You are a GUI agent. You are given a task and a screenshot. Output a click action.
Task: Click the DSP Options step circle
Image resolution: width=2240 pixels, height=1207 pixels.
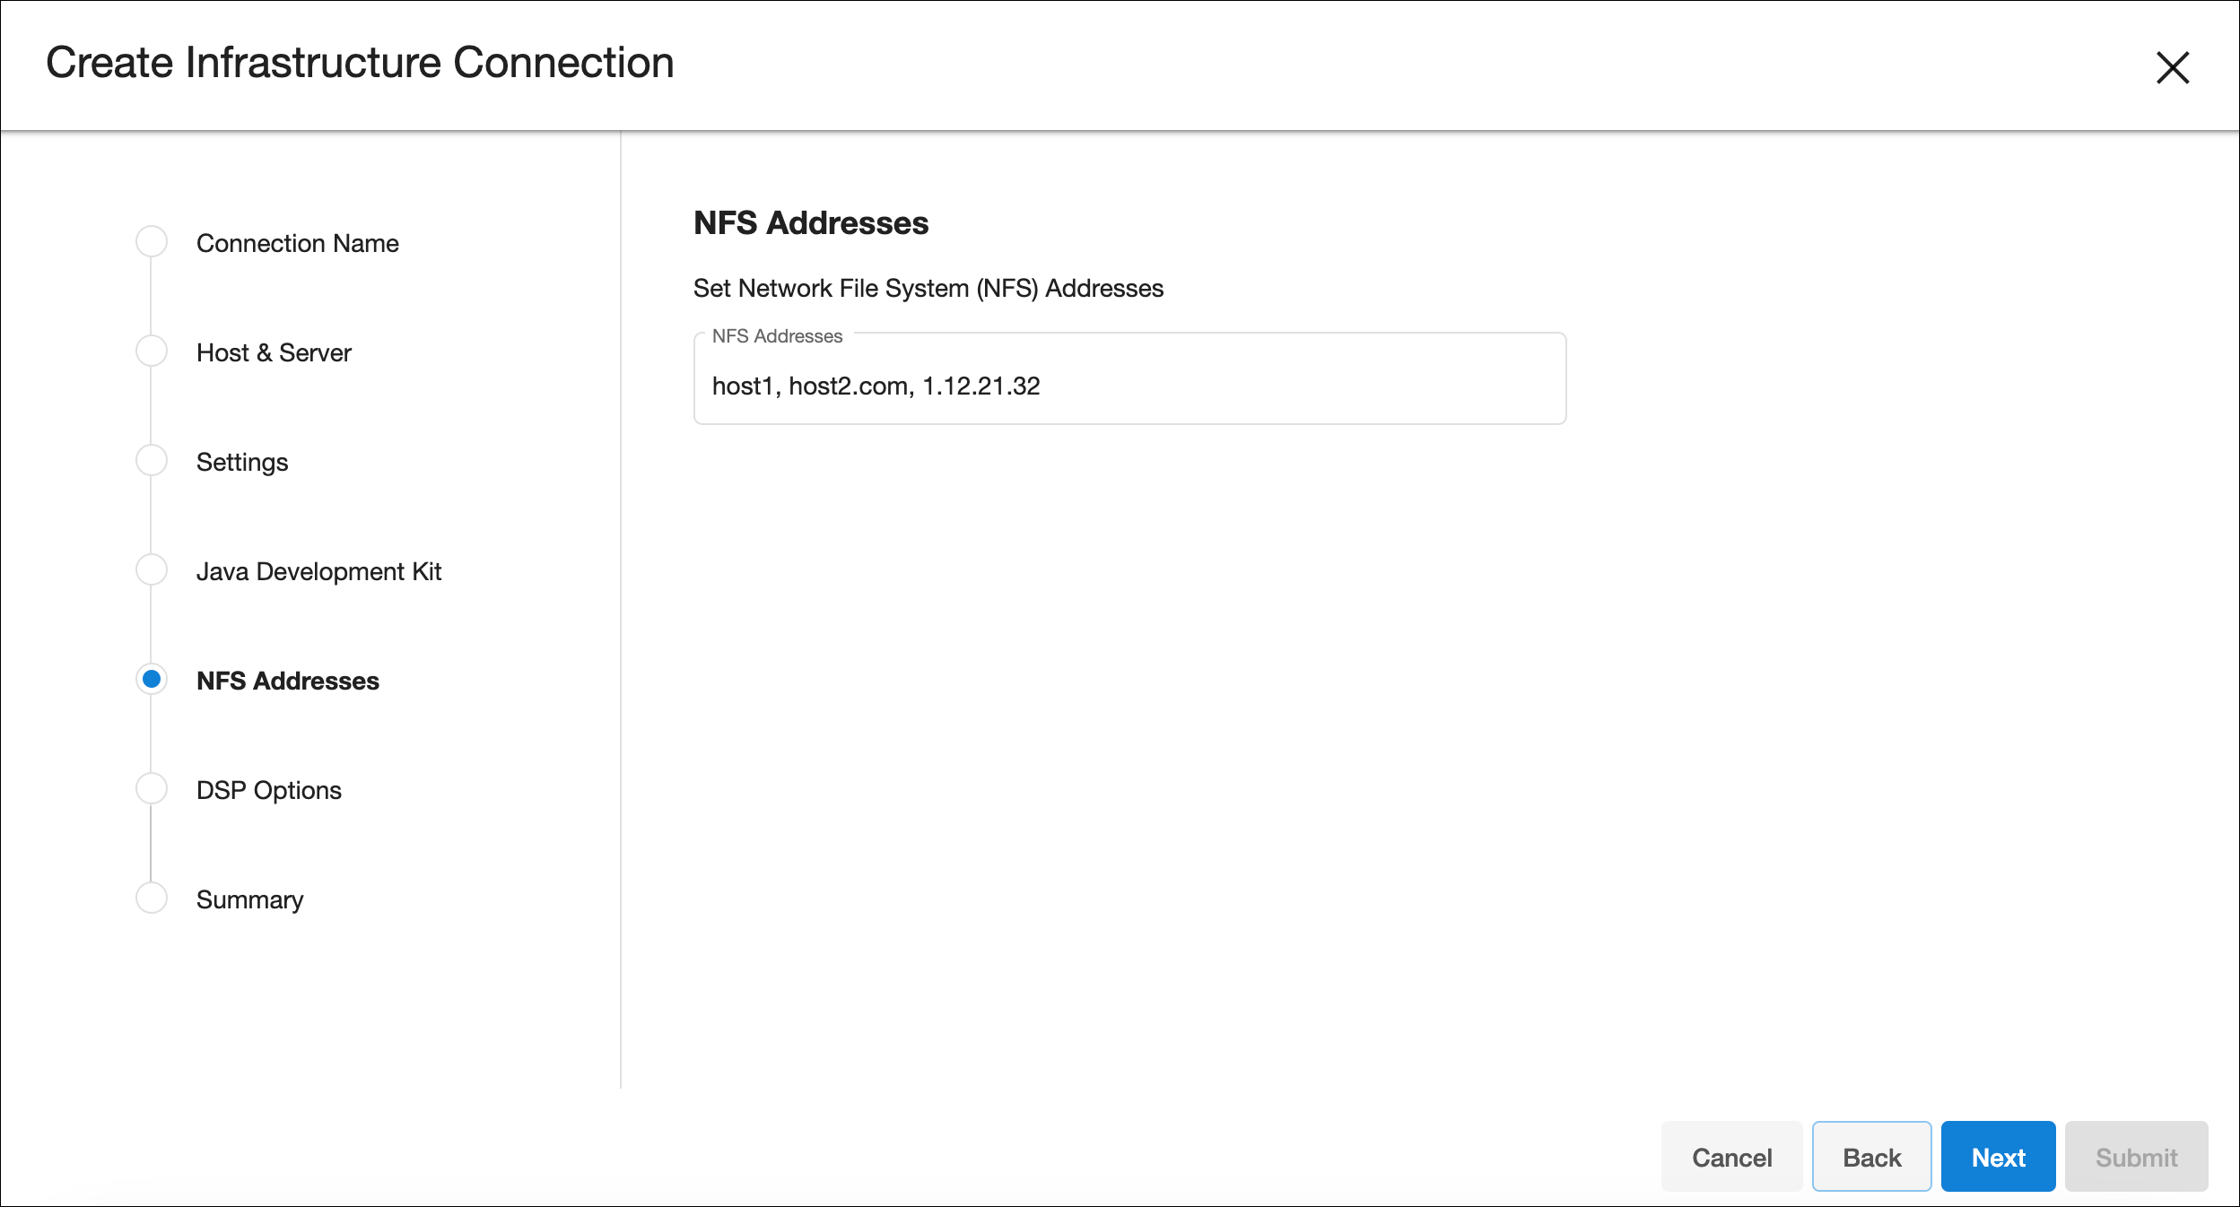coord(152,789)
